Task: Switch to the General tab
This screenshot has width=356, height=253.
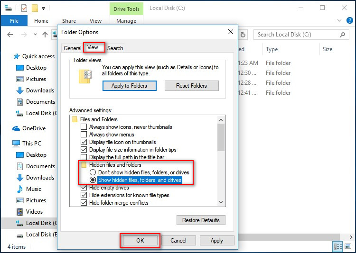Action: (73, 48)
